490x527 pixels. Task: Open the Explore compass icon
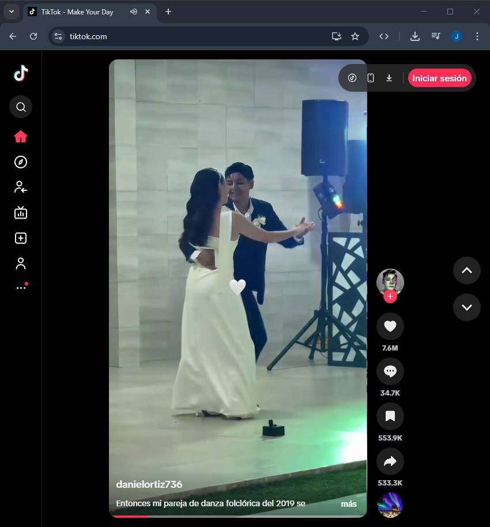tap(21, 162)
